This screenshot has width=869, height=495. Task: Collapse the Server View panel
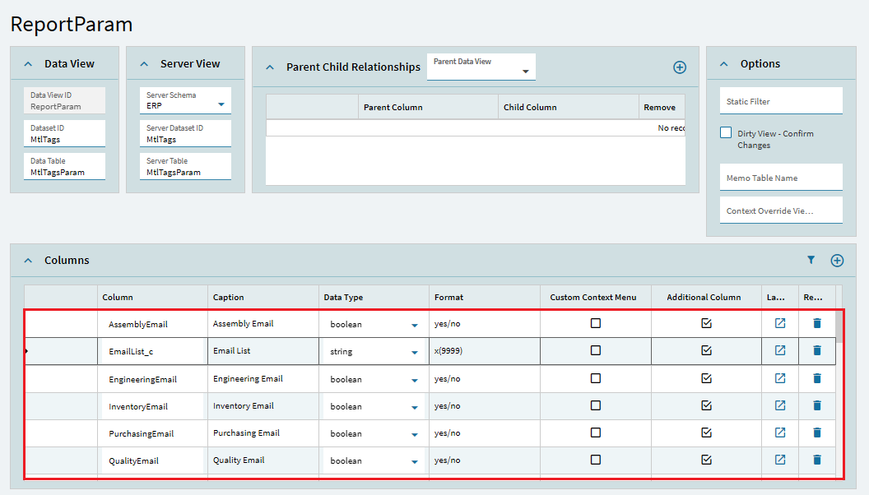pos(144,64)
